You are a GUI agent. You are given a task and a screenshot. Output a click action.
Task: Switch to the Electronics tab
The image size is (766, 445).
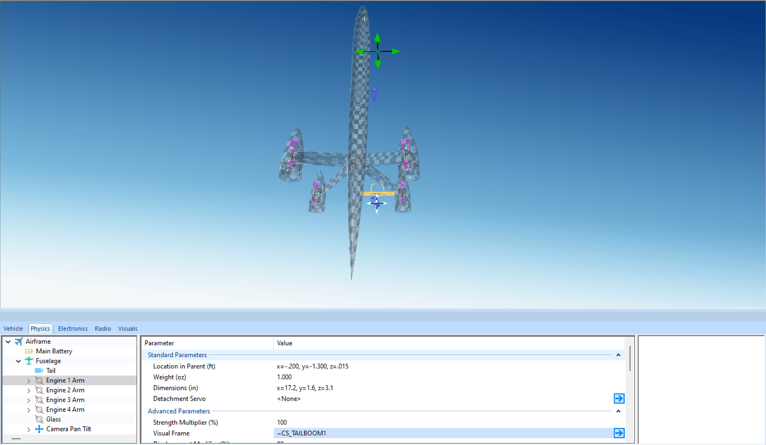click(73, 328)
